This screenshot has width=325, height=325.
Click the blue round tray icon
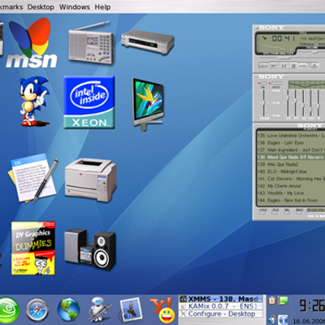click(x=284, y=319)
